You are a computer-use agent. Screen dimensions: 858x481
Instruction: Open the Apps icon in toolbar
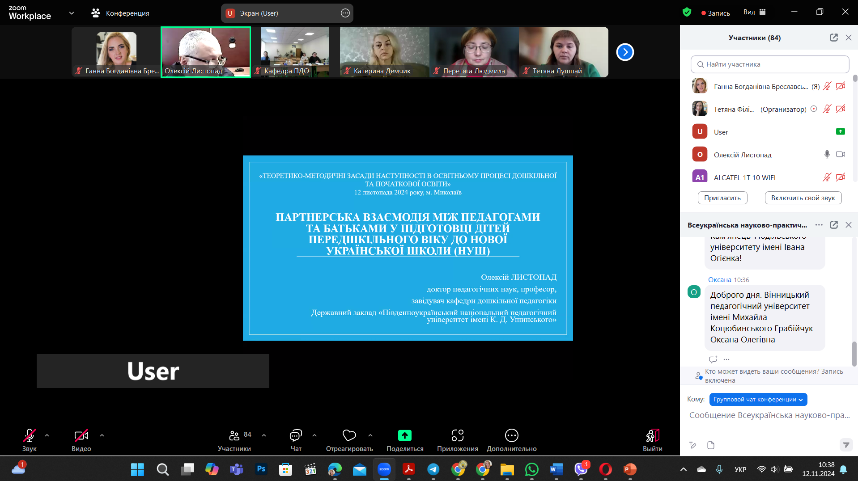click(457, 435)
